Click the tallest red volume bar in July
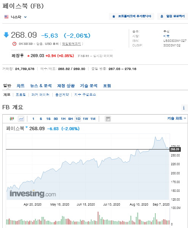This screenshot has height=228, width=188. pyautogui.click(x=98, y=218)
